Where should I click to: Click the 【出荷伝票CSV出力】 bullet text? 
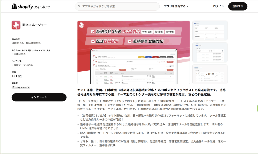(x=153, y=118)
